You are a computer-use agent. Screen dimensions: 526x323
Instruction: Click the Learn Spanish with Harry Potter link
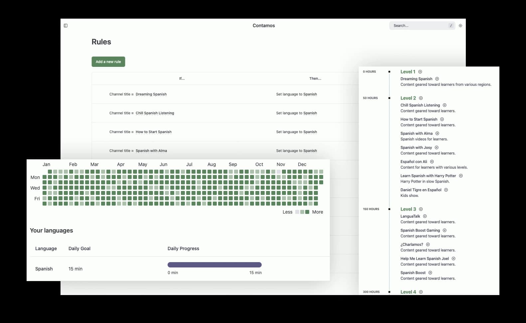428,176
